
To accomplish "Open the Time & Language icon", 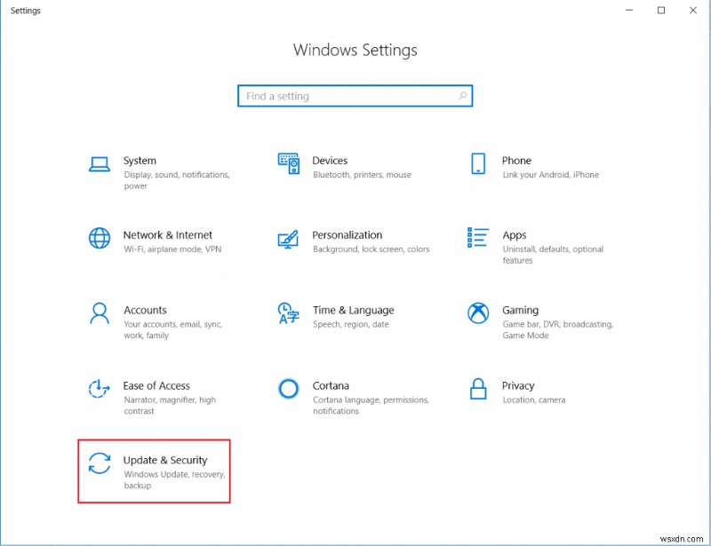I will (288, 313).
